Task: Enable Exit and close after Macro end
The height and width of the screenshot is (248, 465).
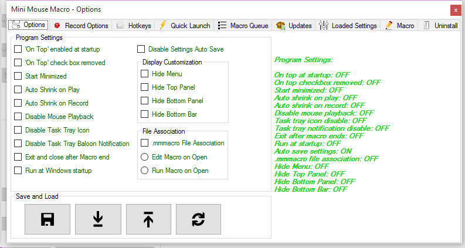Action: tap(18, 157)
